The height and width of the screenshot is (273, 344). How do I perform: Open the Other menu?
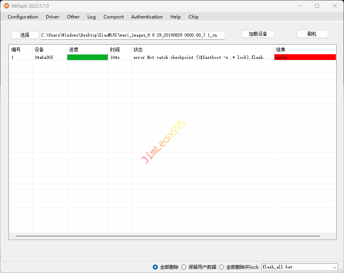pos(73,17)
